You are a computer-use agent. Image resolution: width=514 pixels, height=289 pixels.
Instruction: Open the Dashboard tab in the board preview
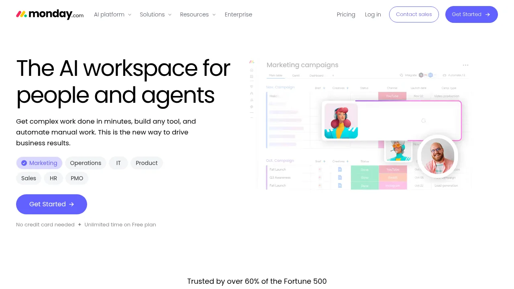(316, 75)
